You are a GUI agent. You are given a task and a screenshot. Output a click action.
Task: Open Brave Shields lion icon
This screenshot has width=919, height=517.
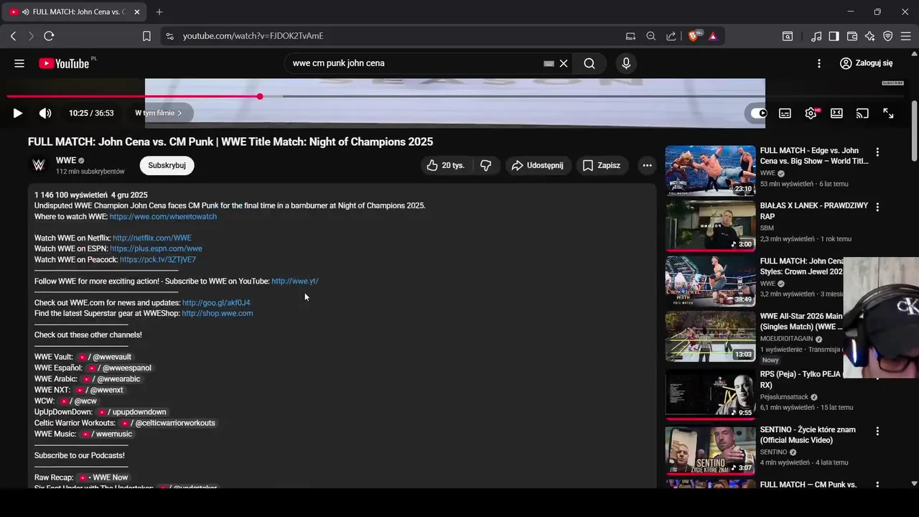click(x=694, y=36)
